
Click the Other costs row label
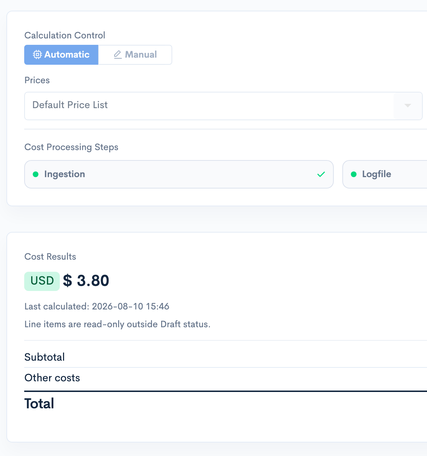click(x=52, y=378)
